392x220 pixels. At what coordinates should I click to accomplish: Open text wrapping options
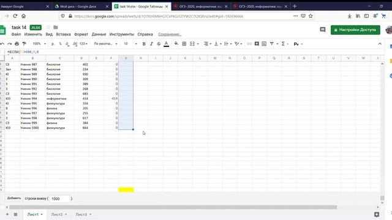click(x=228, y=44)
